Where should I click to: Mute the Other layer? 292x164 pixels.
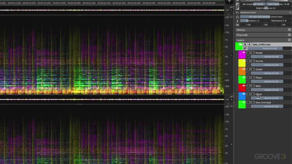pyautogui.click(x=248, y=94)
